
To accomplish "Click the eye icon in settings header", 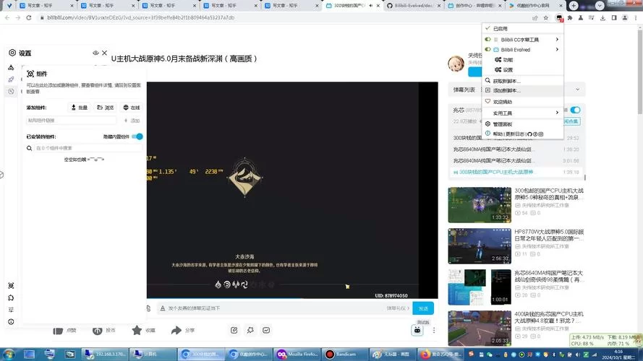I will 95,53.
